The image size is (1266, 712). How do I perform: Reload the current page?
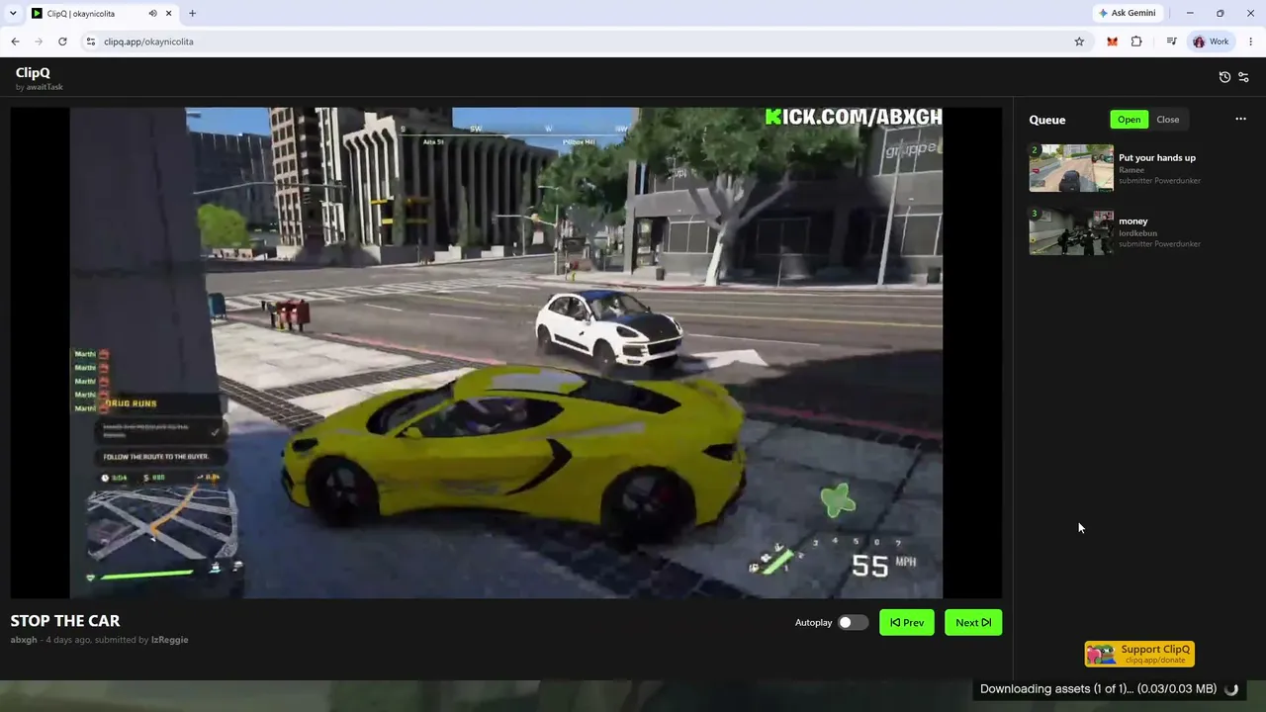pos(62,42)
